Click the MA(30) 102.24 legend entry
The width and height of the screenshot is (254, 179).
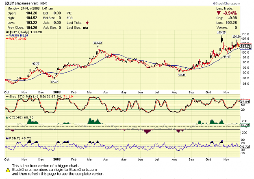[17, 35]
